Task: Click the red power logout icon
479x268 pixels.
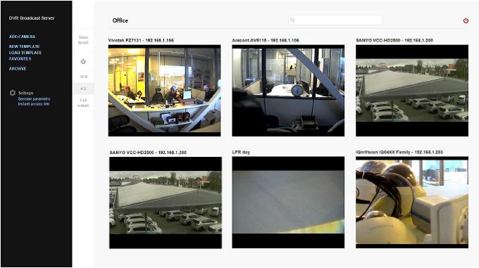Action: point(466,20)
